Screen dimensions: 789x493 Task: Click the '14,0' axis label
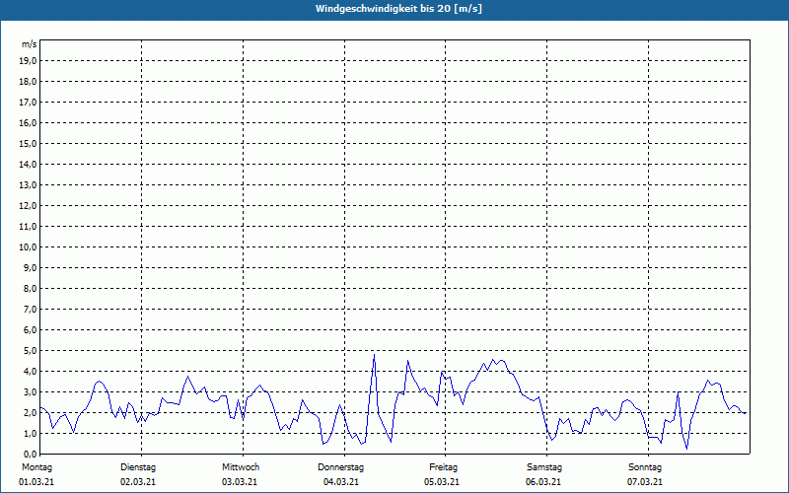coord(28,164)
